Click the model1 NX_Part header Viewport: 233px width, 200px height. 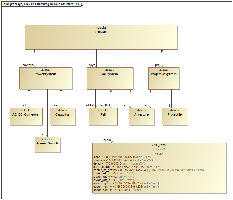(159, 147)
